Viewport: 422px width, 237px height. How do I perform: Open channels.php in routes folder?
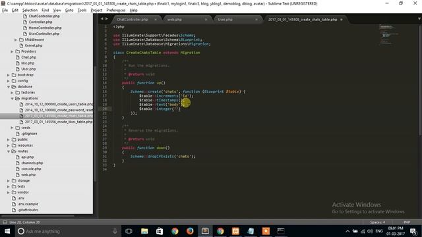coord(32,163)
